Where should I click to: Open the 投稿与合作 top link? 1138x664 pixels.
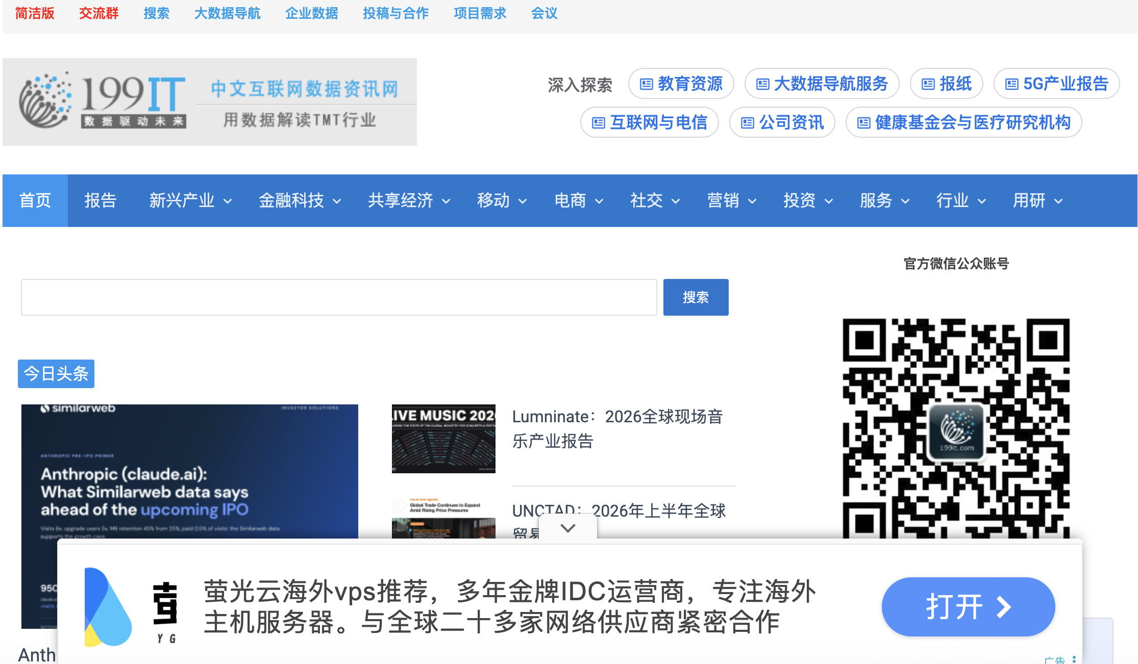point(396,13)
